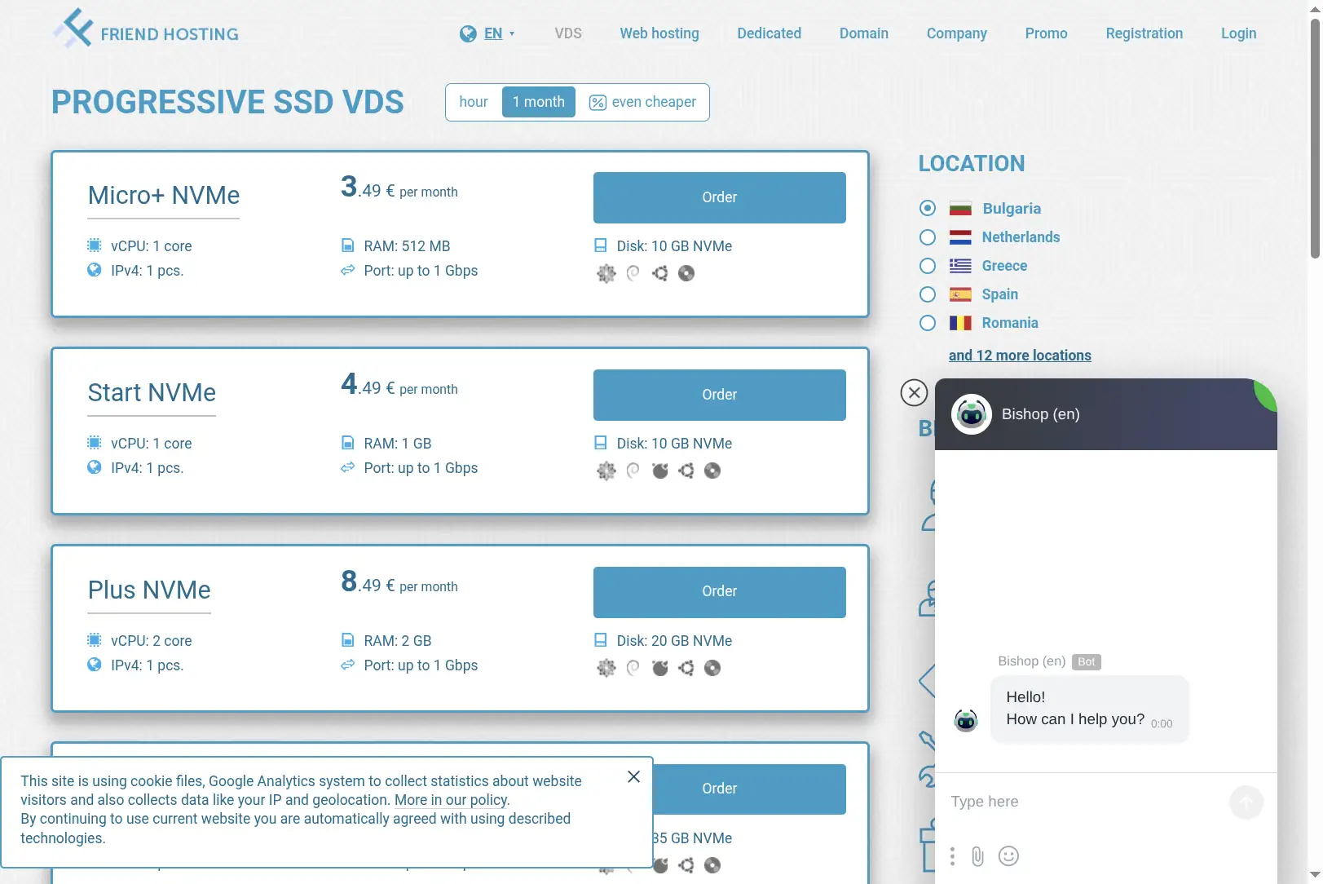1323x884 pixels.
Task: Open the EN language dropdown
Action: coord(493,33)
